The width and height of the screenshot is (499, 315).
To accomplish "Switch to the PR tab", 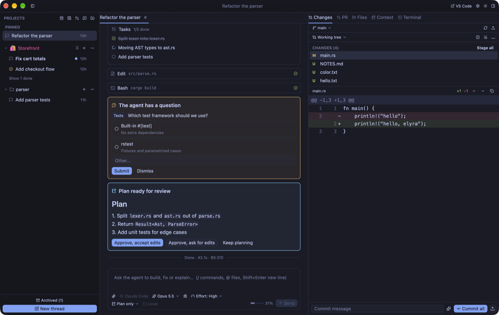I will 342,17.
